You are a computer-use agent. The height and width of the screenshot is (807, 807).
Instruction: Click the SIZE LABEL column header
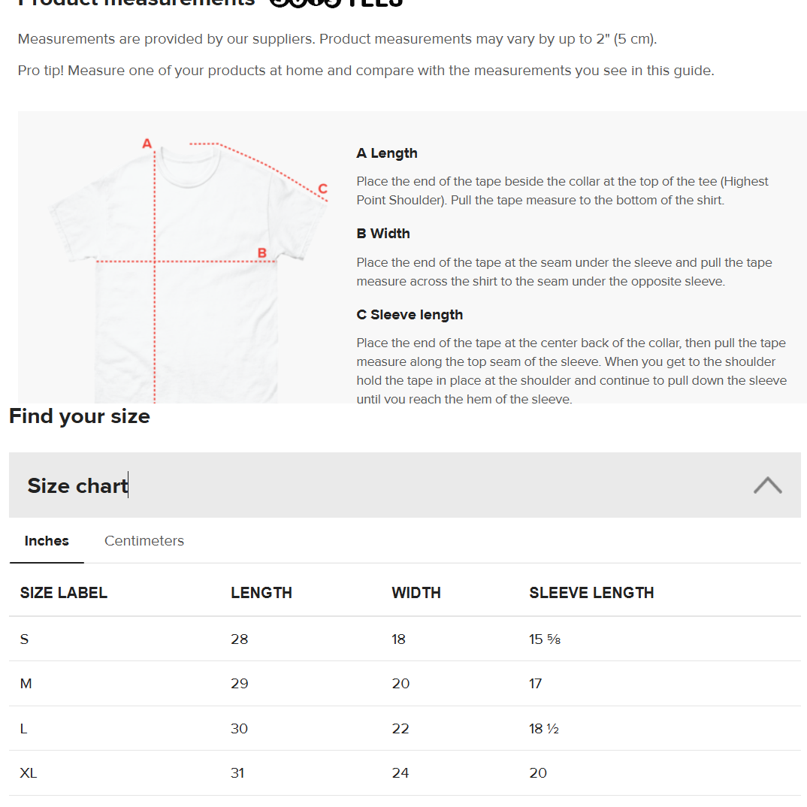(64, 593)
